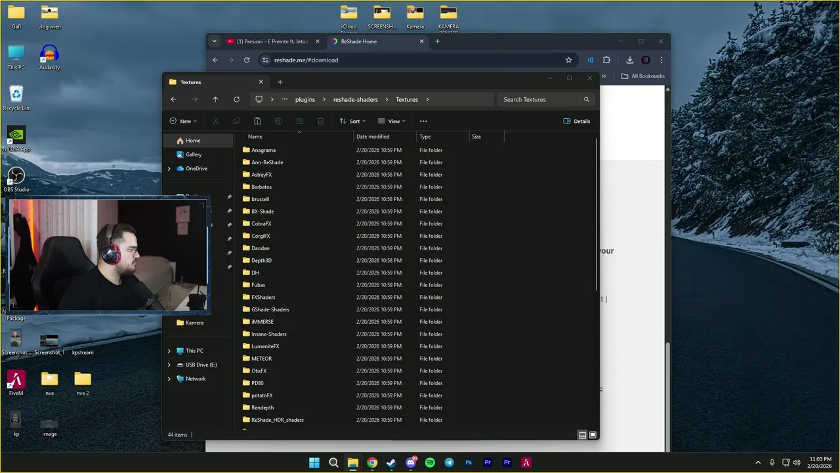Click the PC monitor icon in address bar
Image resolution: width=840 pixels, height=473 pixels.
click(x=259, y=99)
